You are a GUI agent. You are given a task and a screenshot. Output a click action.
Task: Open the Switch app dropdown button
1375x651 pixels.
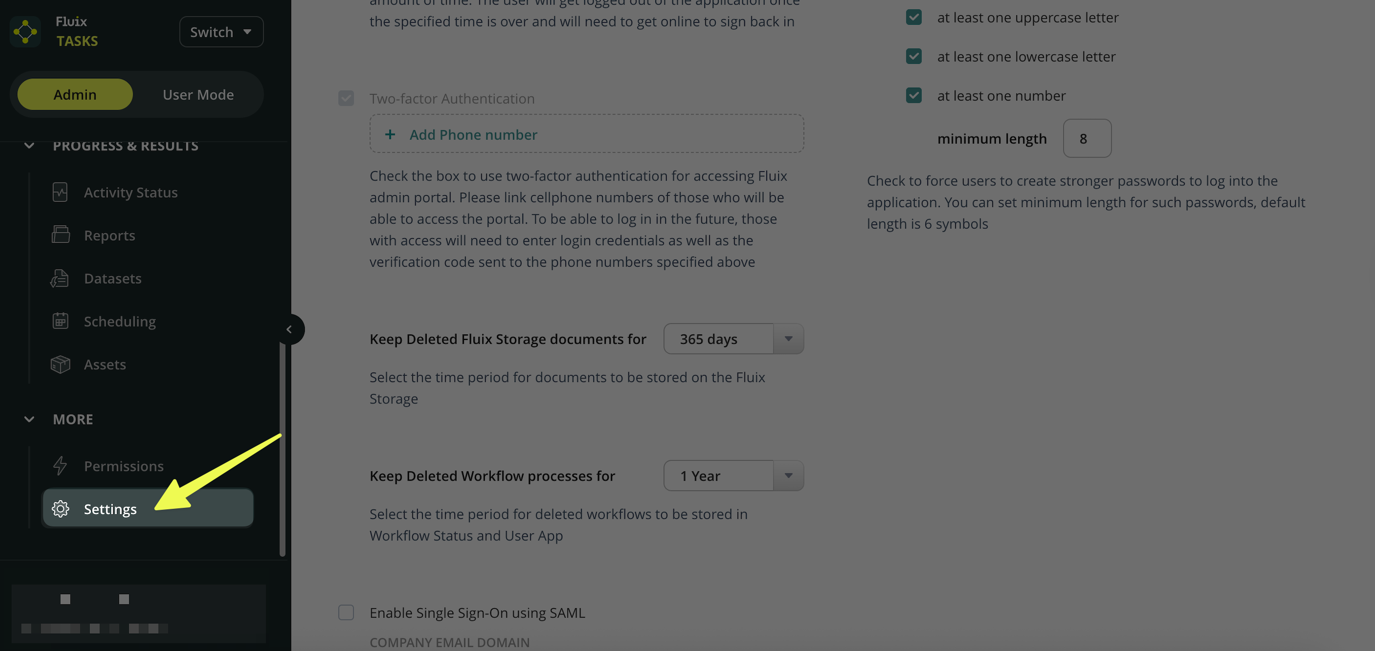pos(221,32)
